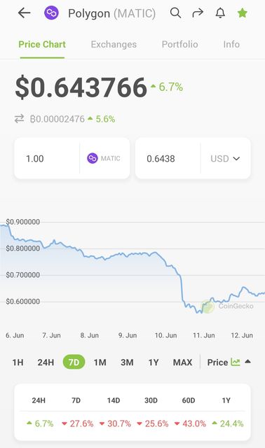This screenshot has height=448, width=265.
Task: Go to the Info tab
Action: tap(231, 44)
